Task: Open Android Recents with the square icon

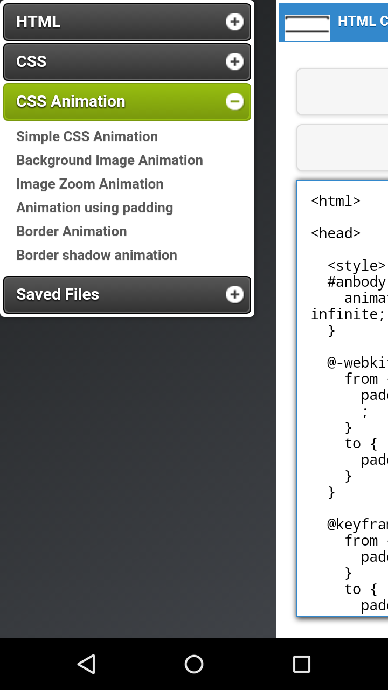Action: [302, 664]
